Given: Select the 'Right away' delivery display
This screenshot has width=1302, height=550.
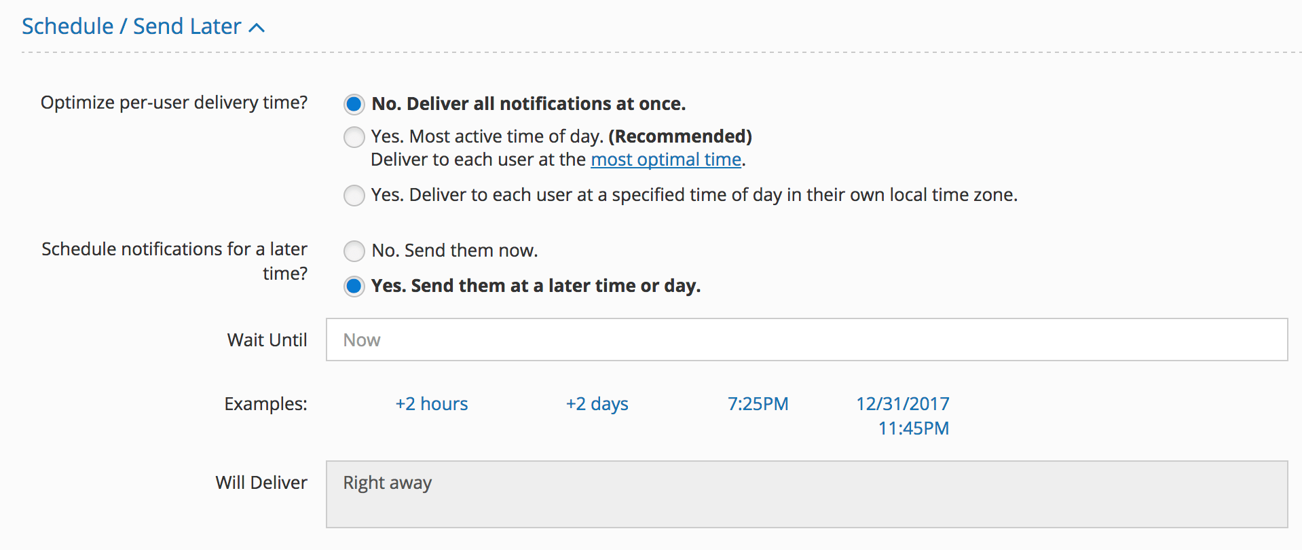Looking at the screenshot, I should 387,482.
